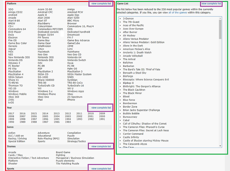Open Bioscopia: Where Science Conquers Evil

[146, 80]
